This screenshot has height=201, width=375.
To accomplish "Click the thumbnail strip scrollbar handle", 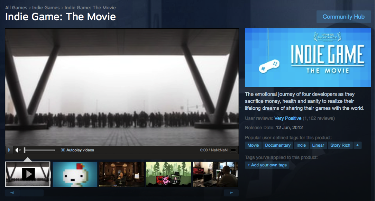I will (32, 193).
